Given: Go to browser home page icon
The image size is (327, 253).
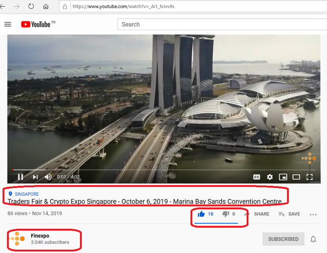Looking at the screenshot, I should [x=45, y=7].
